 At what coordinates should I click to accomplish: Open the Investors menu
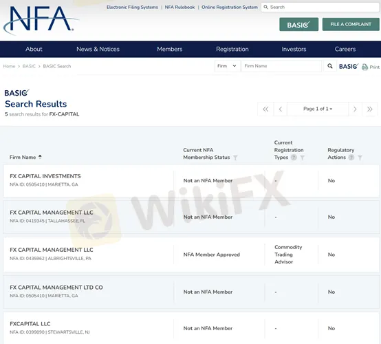[x=294, y=49]
